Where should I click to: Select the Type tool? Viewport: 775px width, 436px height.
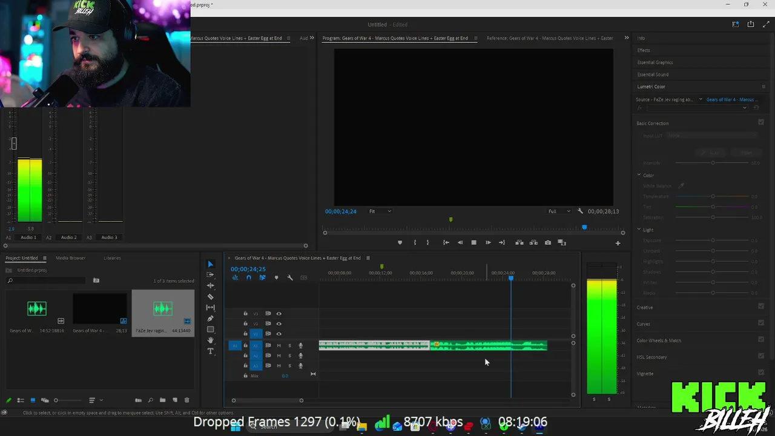210,351
